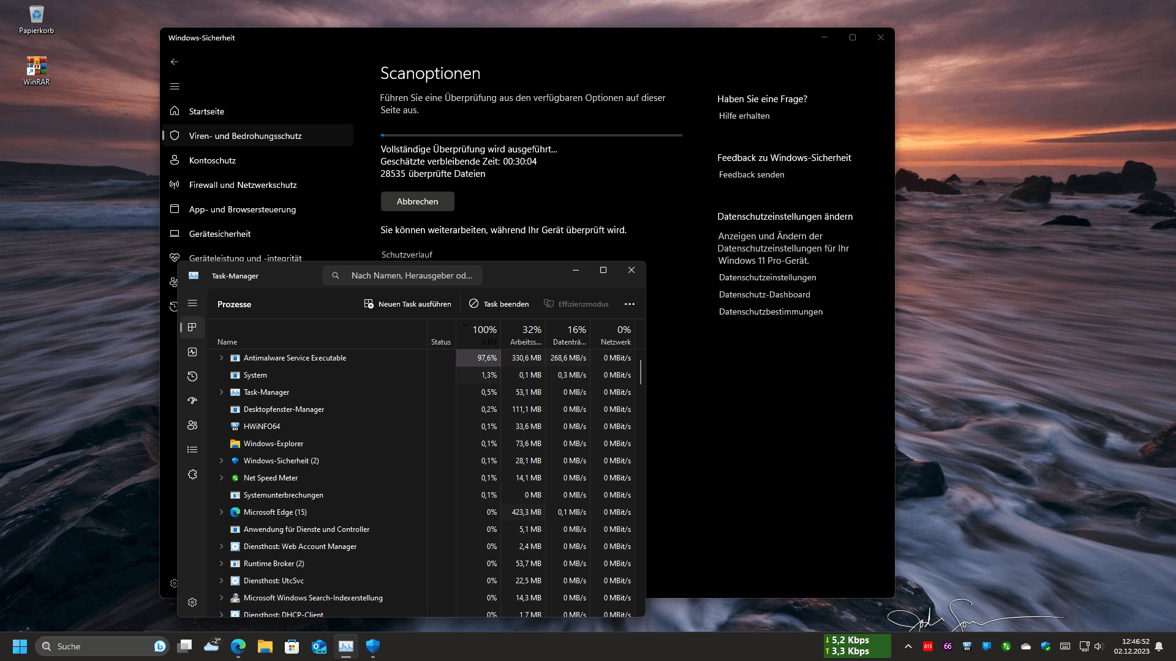Click the Abbrechen button to cancel scan

coord(417,201)
